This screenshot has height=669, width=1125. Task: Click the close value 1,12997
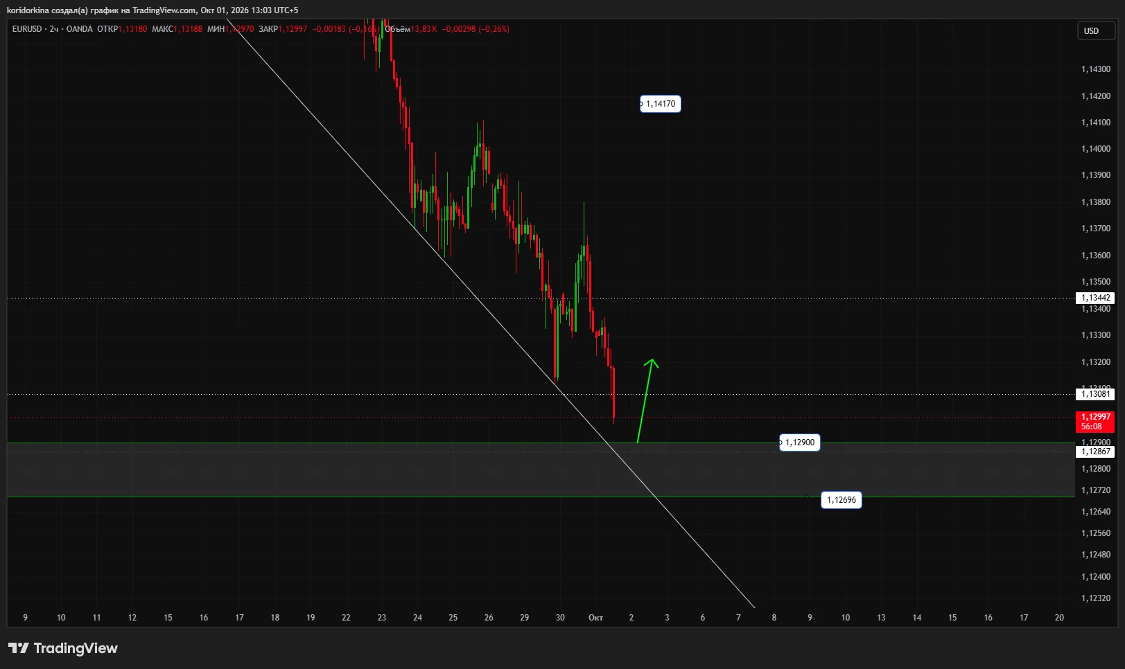point(293,29)
